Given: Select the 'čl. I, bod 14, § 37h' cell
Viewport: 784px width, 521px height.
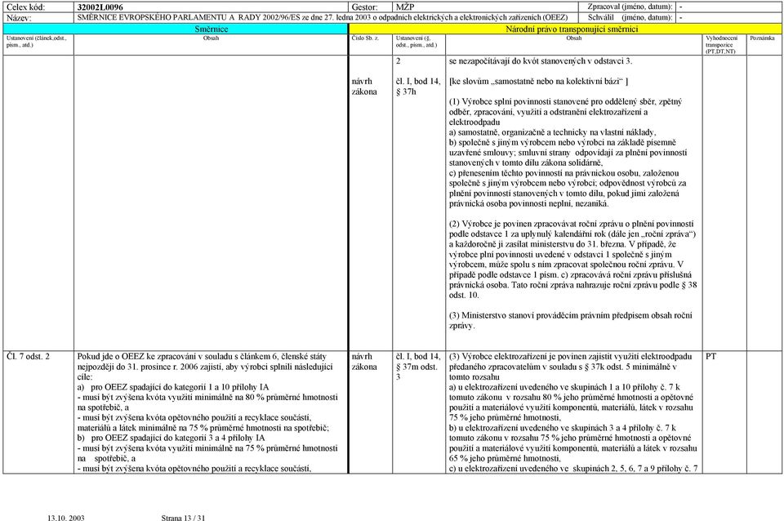Looking at the screenshot, I should tap(418, 87).
